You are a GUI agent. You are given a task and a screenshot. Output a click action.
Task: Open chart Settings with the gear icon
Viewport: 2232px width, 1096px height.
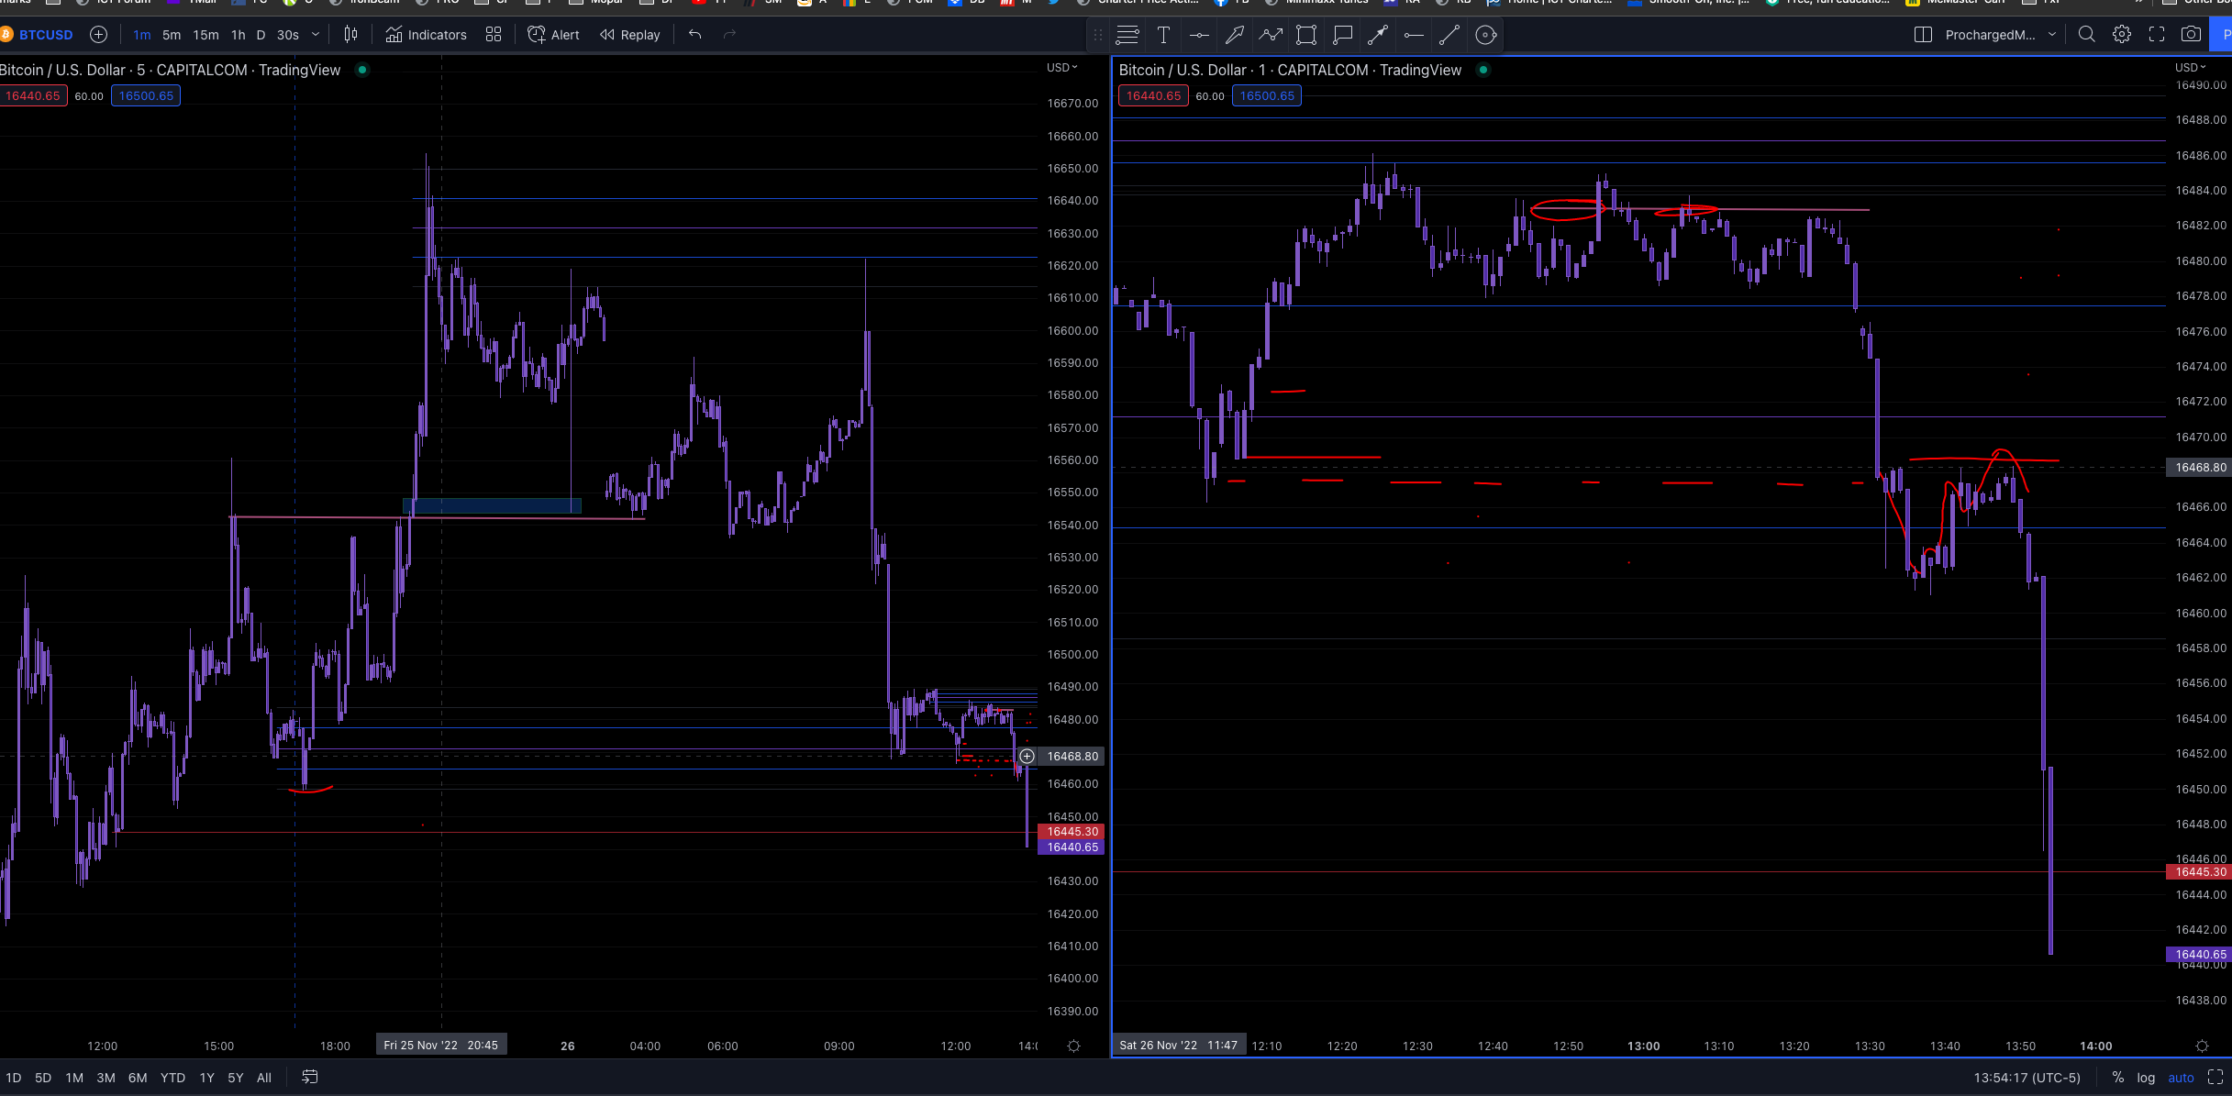pos(2122,34)
